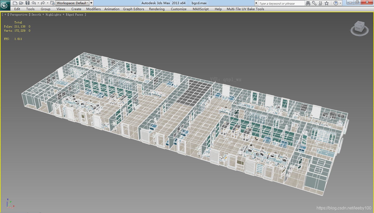Restore down the 3ds Max window
Viewport: 374px width, 213px height.
pos(357,2)
